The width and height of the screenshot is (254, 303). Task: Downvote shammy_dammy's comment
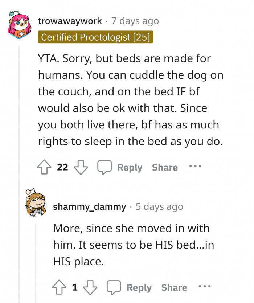(x=90, y=288)
